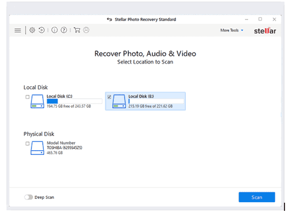291x213 pixels.
Task: Select the 'Local Disk (C:)' label
Action: point(60,96)
